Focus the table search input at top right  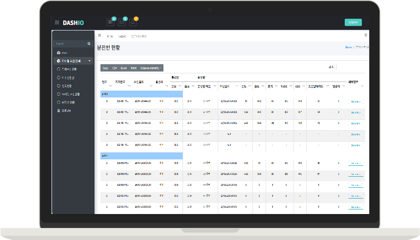click(350, 67)
